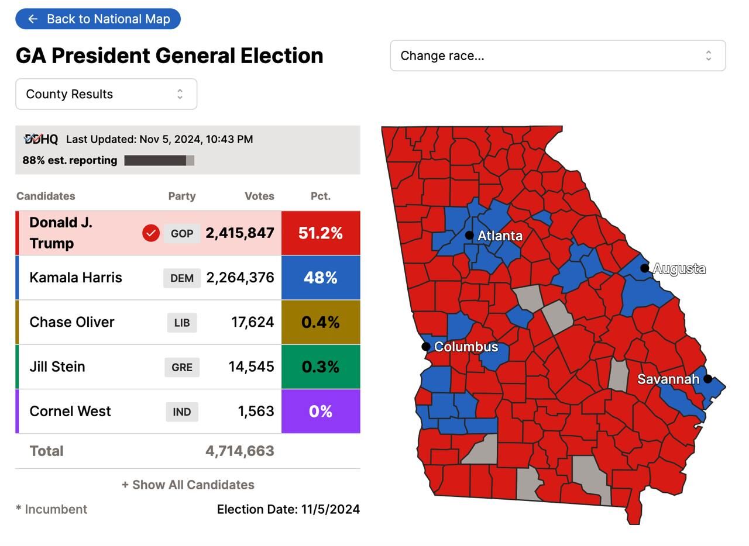749x546 pixels.
Task: Click the red 51.2% percentage cell
Action: point(321,233)
